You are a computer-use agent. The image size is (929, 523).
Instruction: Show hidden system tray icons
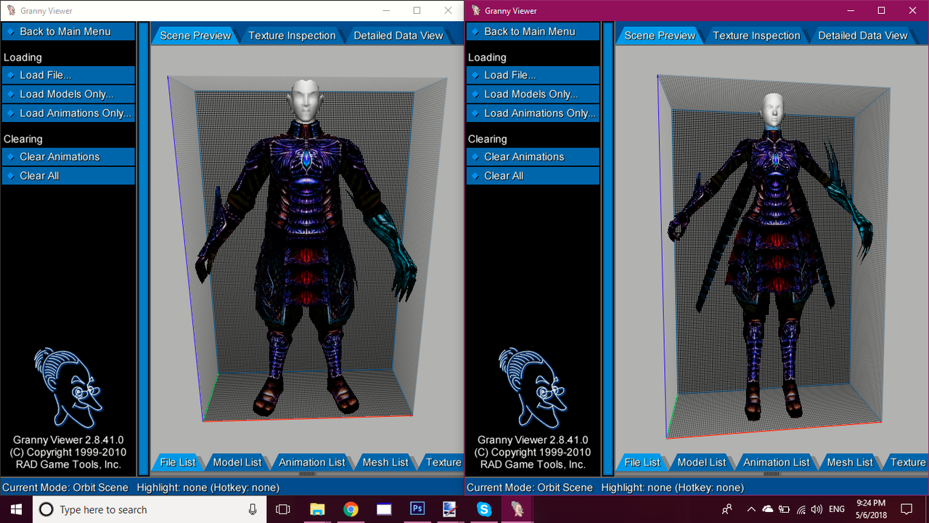click(x=751, y=509)
